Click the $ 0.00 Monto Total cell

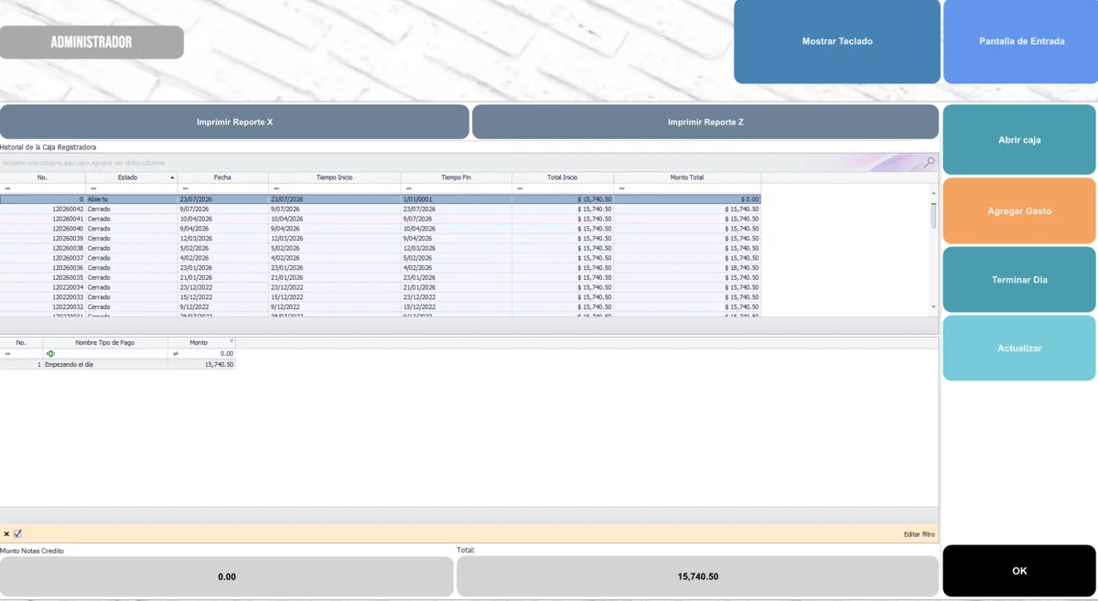[x=687, y=199]
